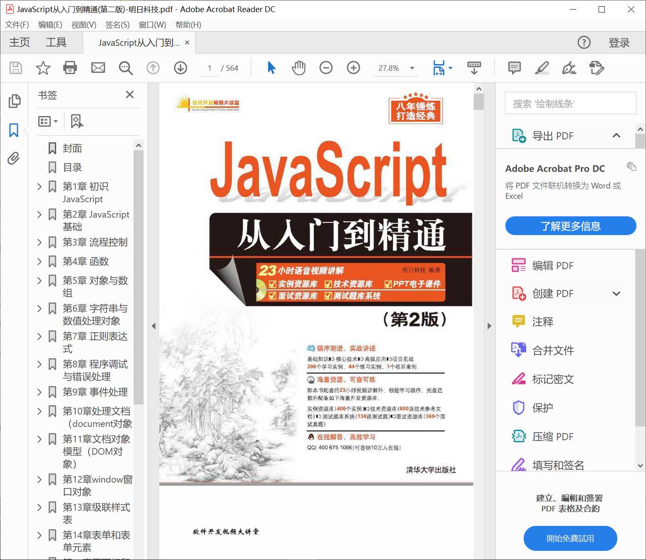Send file by email envelope icon
The width and height of the screenshot is (646, 560).
pos(98,68)
